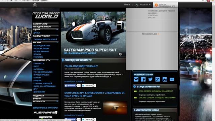Click the Origin orange logo icon
This screenshot has width=215, height=121.
(x=156, y=5)
